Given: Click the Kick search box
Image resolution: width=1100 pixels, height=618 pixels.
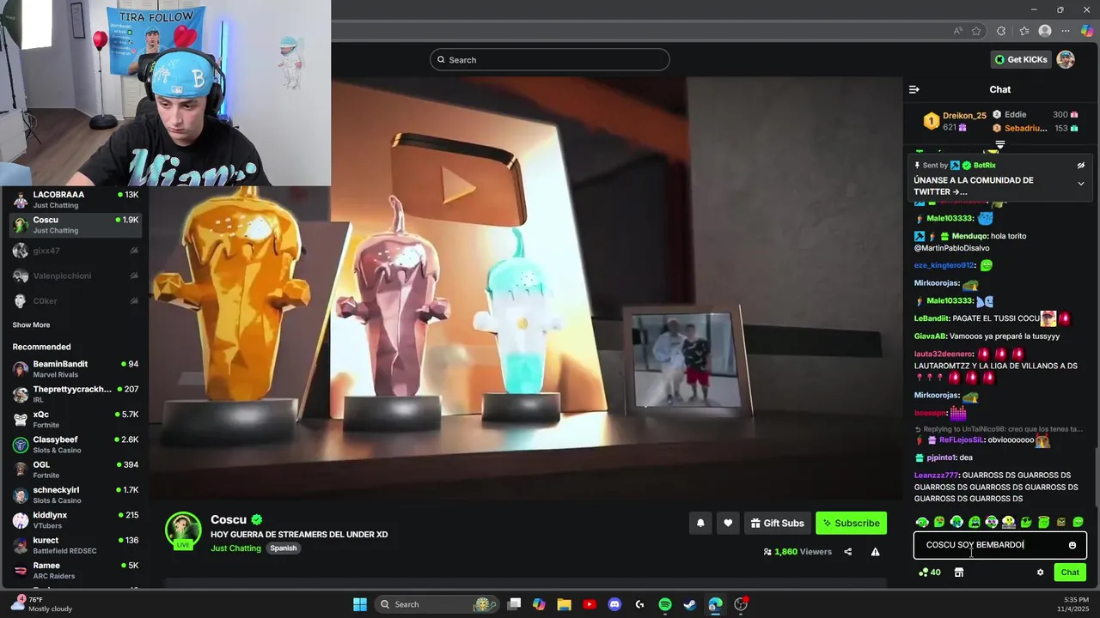Looking at the screenshot, I should click(x=550, y=59).
